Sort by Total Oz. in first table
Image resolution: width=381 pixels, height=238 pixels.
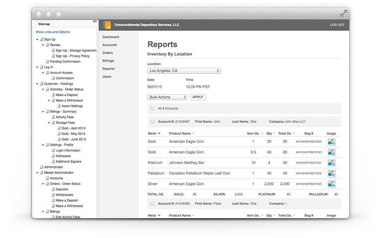coord(294,133)
